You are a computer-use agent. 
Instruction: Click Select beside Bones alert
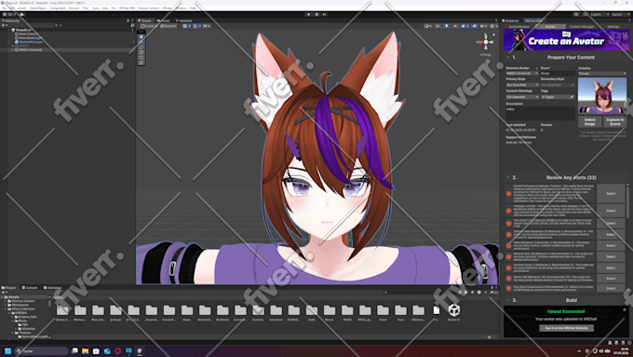611,278
